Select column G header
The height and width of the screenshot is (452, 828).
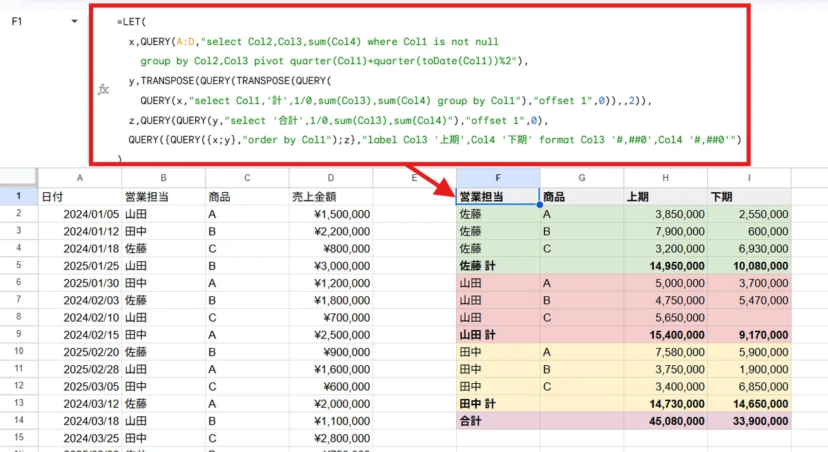(582, 178)
